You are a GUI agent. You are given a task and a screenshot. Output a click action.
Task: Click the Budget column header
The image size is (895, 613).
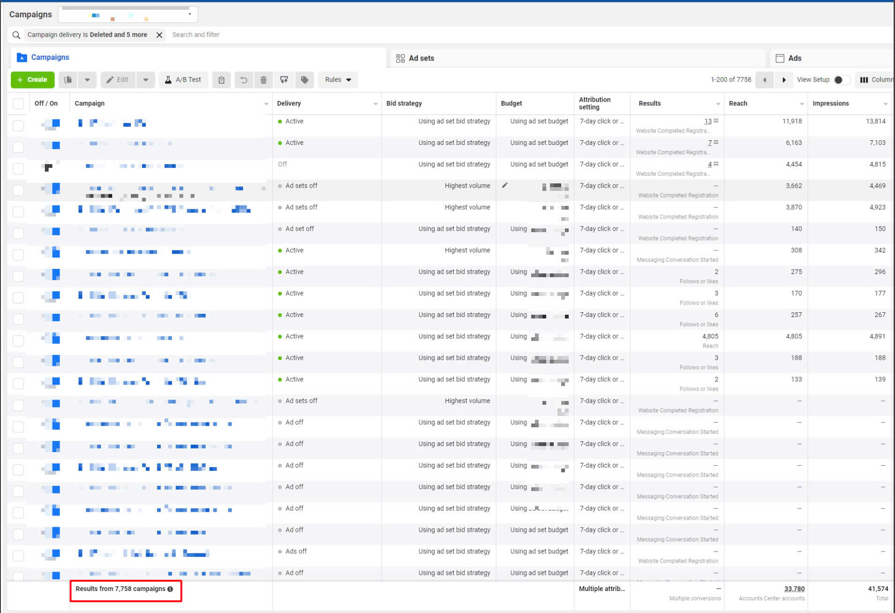[511, 104]
